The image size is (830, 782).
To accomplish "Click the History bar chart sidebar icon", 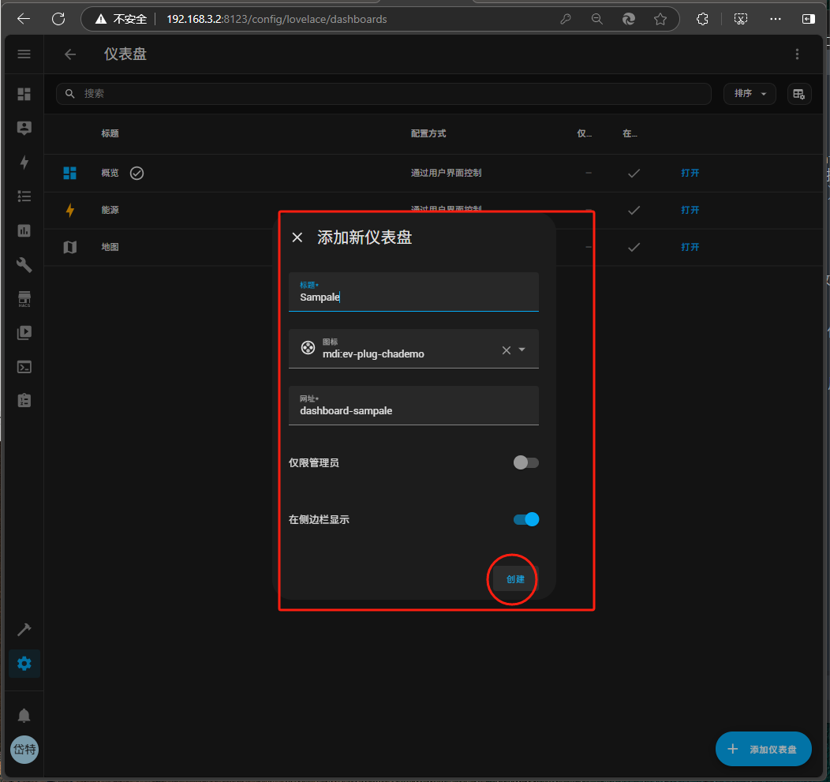I will tap(24, 230).
